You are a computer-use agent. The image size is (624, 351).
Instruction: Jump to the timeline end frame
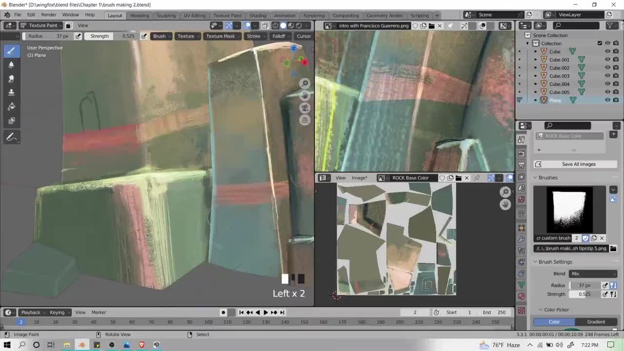282,312
